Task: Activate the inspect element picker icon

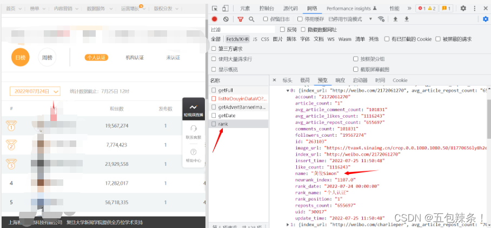Action: tap(215, 9)
